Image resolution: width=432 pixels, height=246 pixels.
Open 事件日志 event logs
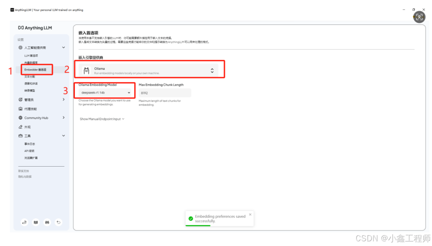tap(30, 144)
